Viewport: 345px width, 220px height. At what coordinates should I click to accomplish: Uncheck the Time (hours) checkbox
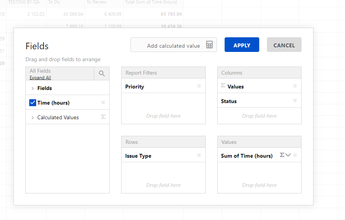click(33, 103)
